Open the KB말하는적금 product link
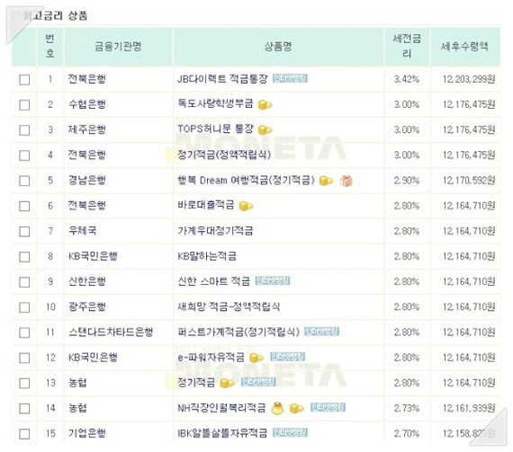Image resolution: width=513 pixels, height=452 pixels. point(207,256)
